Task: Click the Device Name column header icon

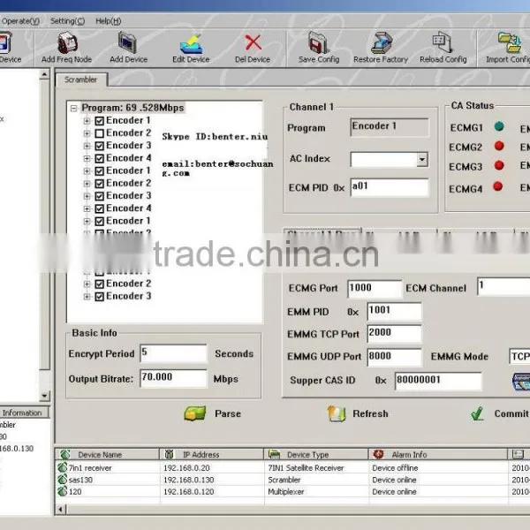Action: tap(65, 454)
